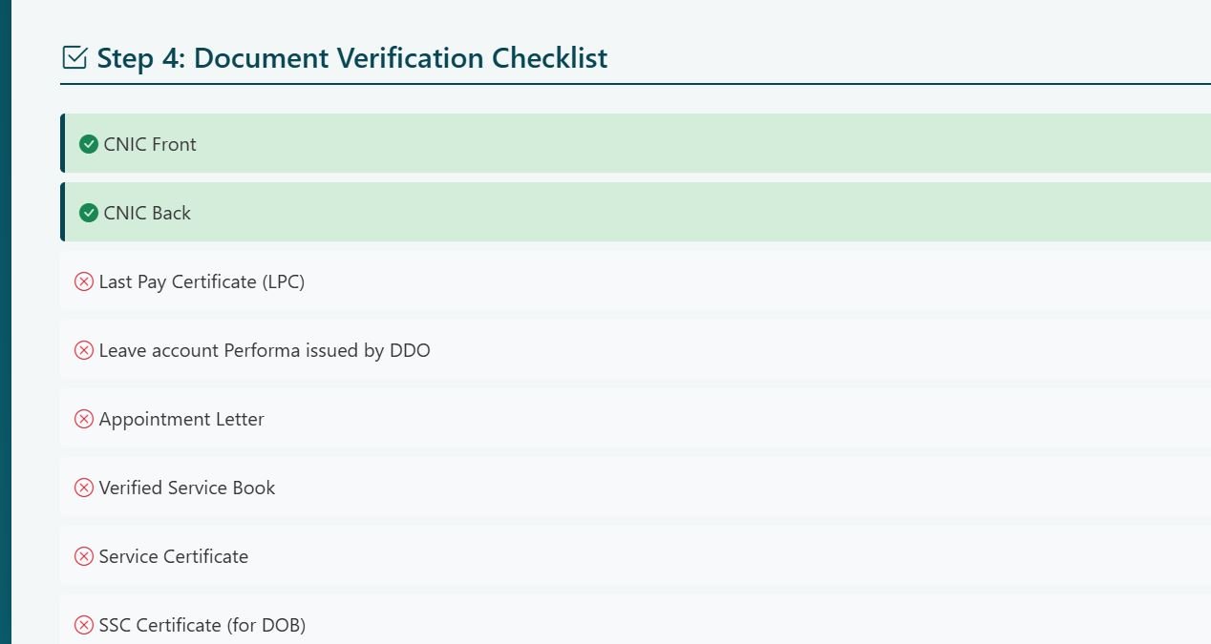The image size is (1211, 644).
Task: Click Leave account Performa issued by DDO
Action: pyautogui.click(x=265, y=350)
